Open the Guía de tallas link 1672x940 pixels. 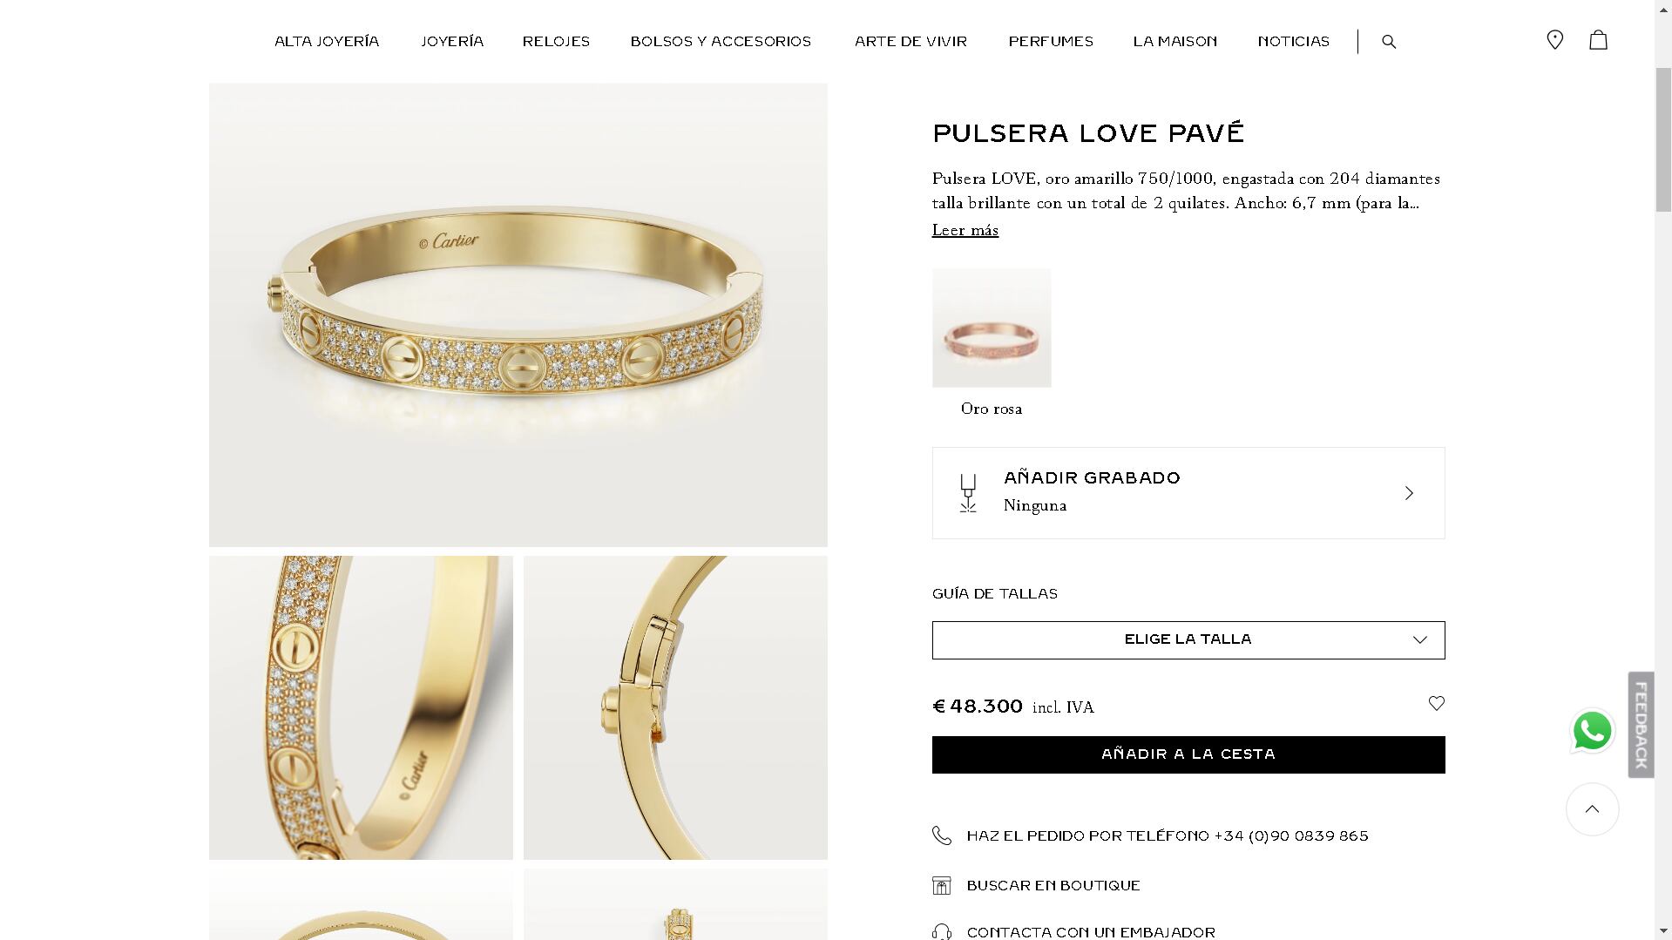tap(995, 594)
